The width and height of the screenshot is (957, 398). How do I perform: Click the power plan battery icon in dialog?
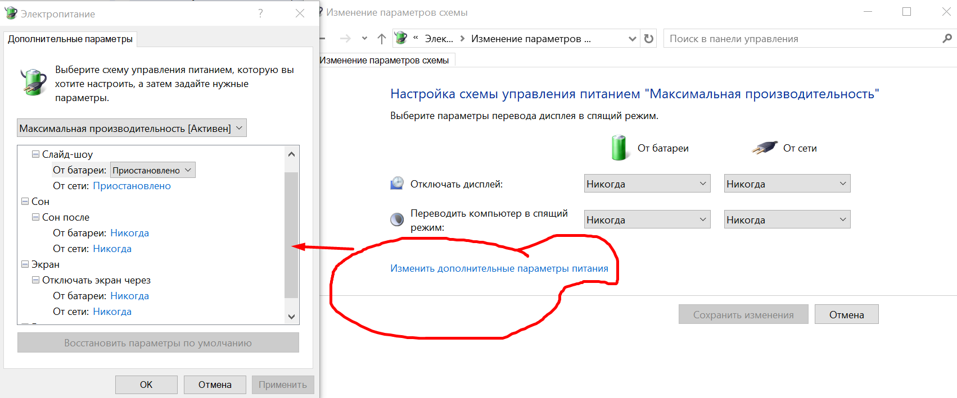[33, 82]
